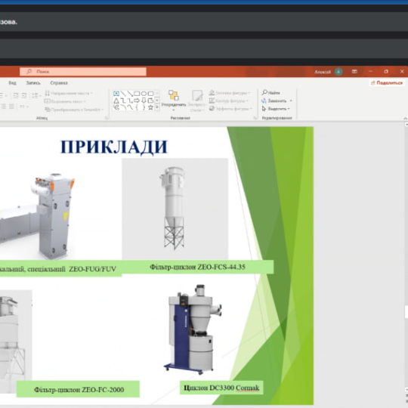This screenshot has height=408, width=408.
Task: Click the Поделиться share button
Action: (x=387, y=83)
